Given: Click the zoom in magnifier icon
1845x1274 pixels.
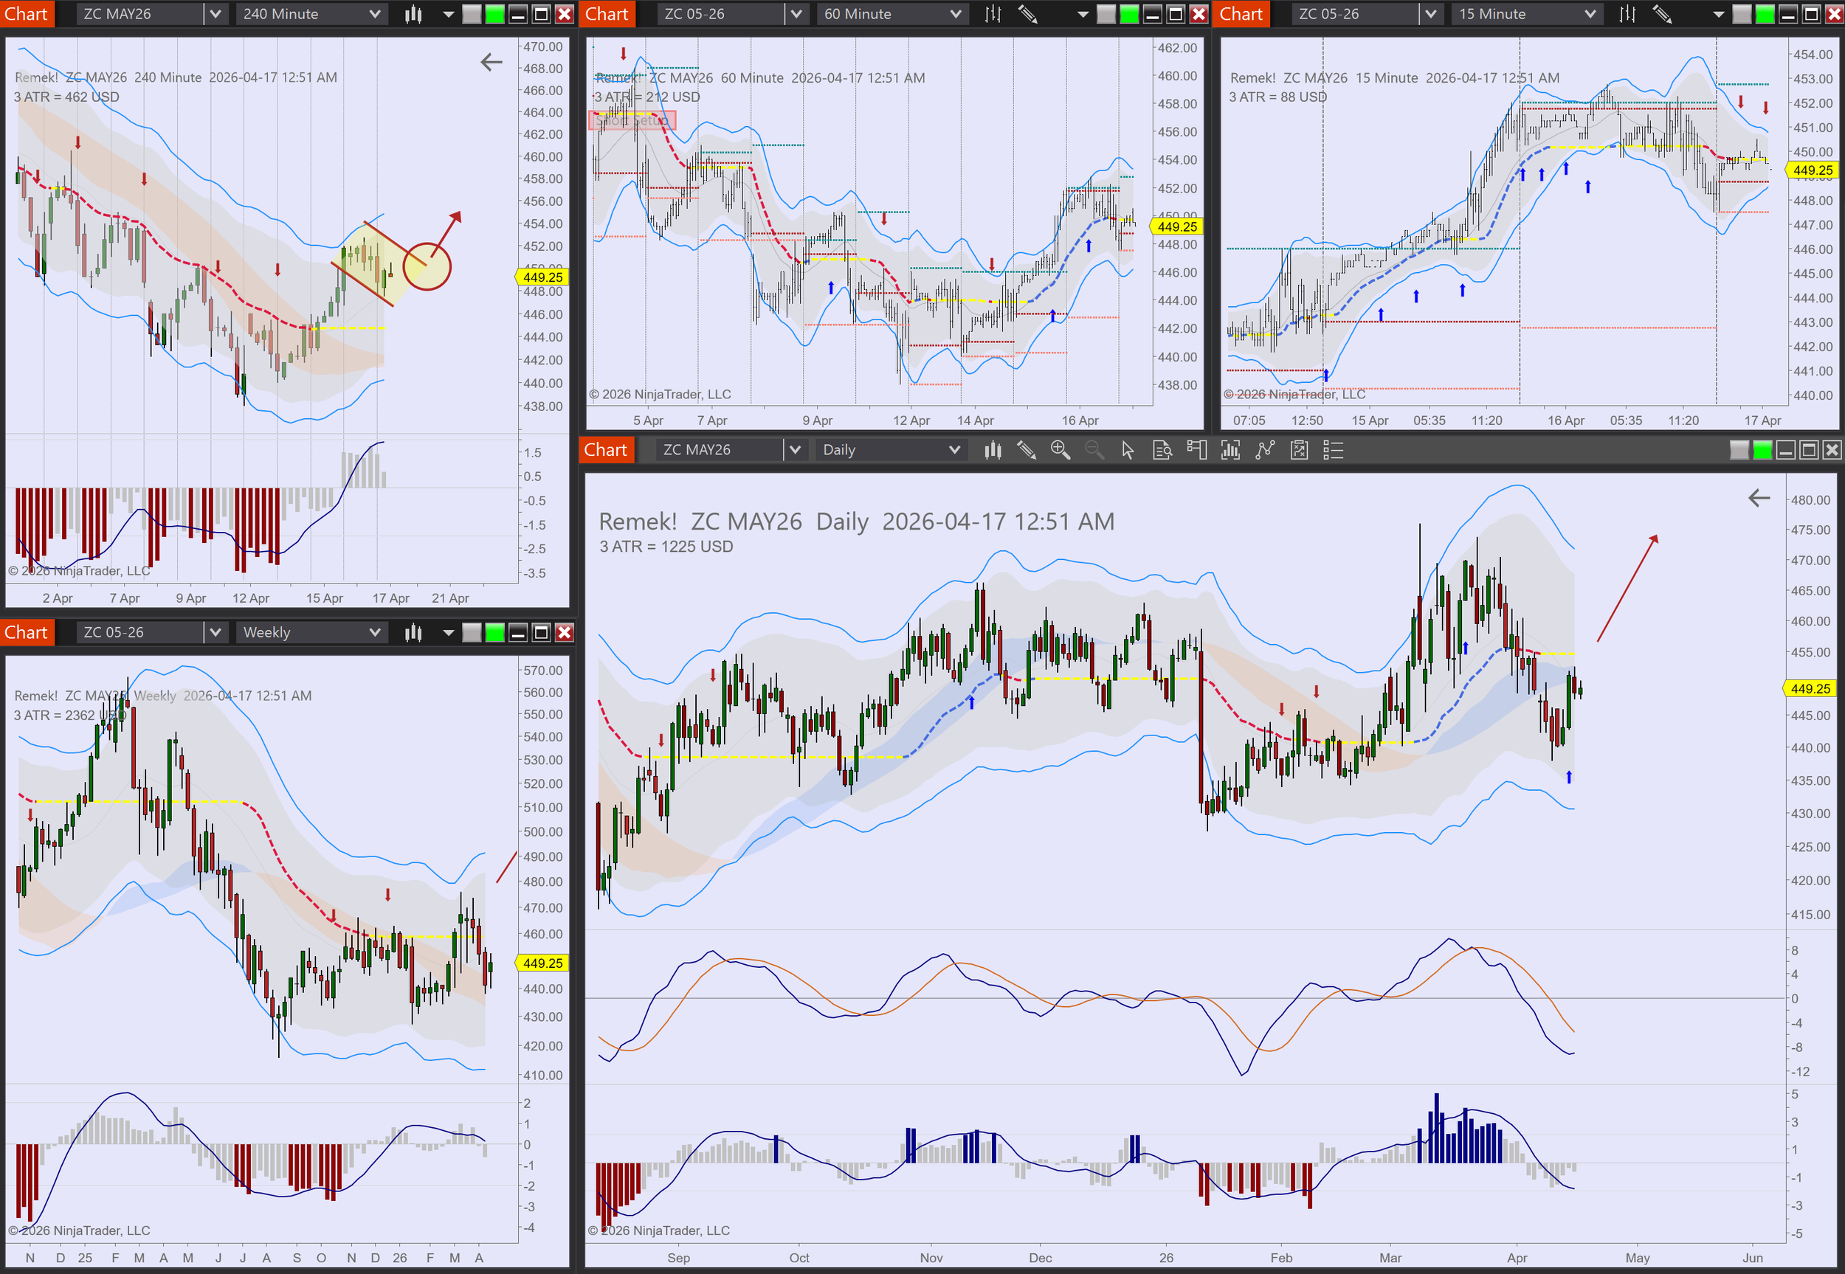Looking at the screenshot, I should pos(1061,450).
